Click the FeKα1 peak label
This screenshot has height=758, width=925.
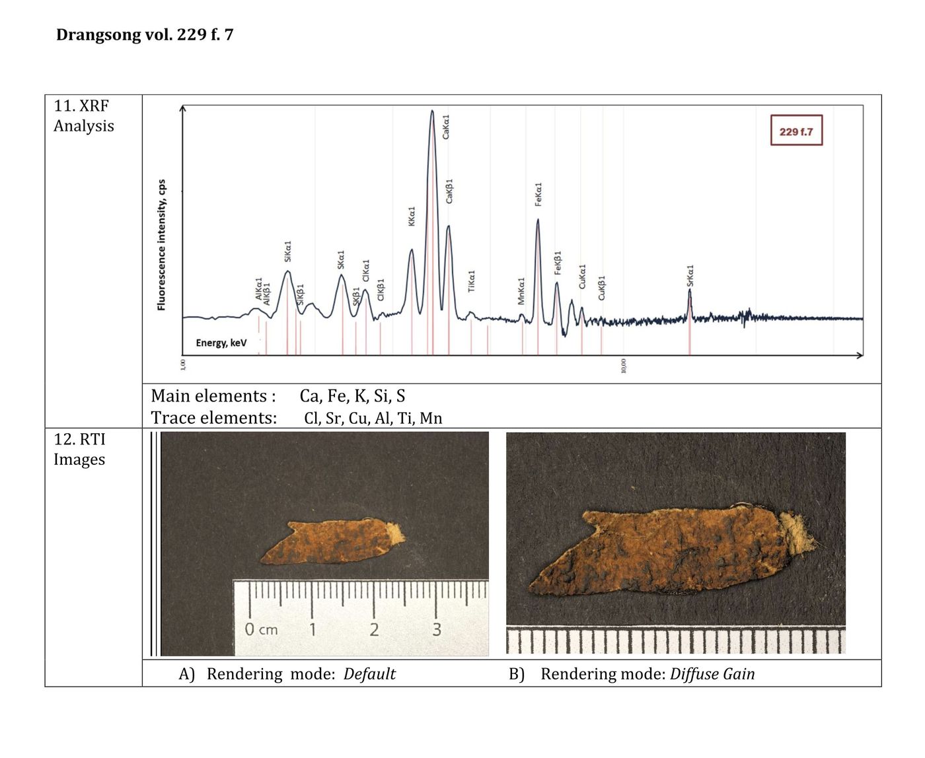coord(538,195)
